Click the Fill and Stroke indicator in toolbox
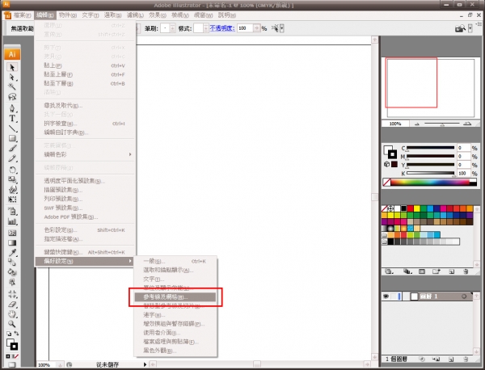The height and width of the screenshot is (370, 485). tap(12, 344)
